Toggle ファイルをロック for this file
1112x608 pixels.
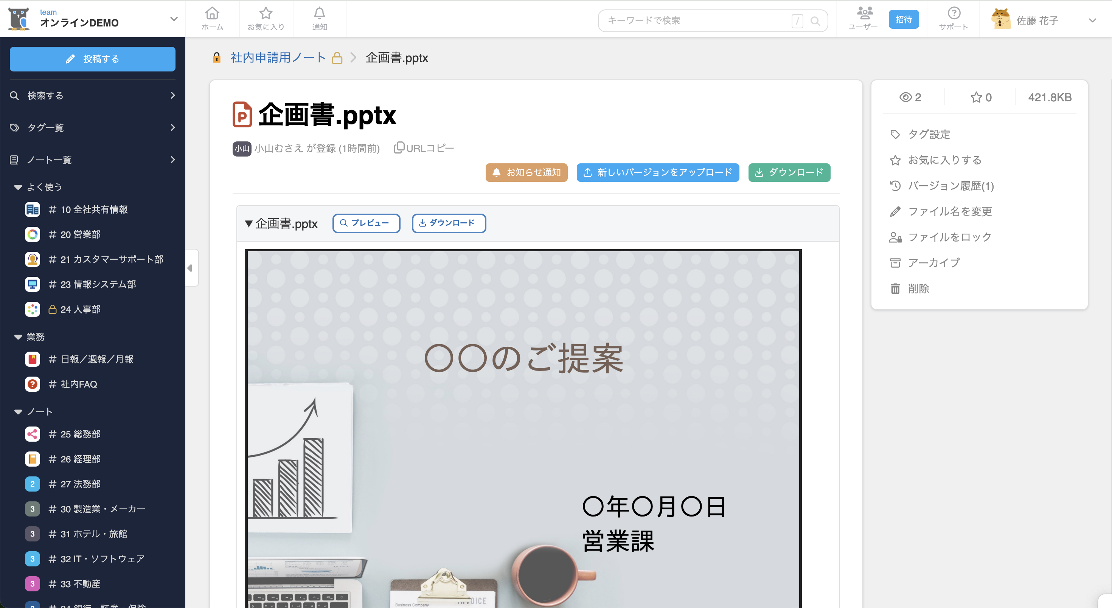pos(941,237)
